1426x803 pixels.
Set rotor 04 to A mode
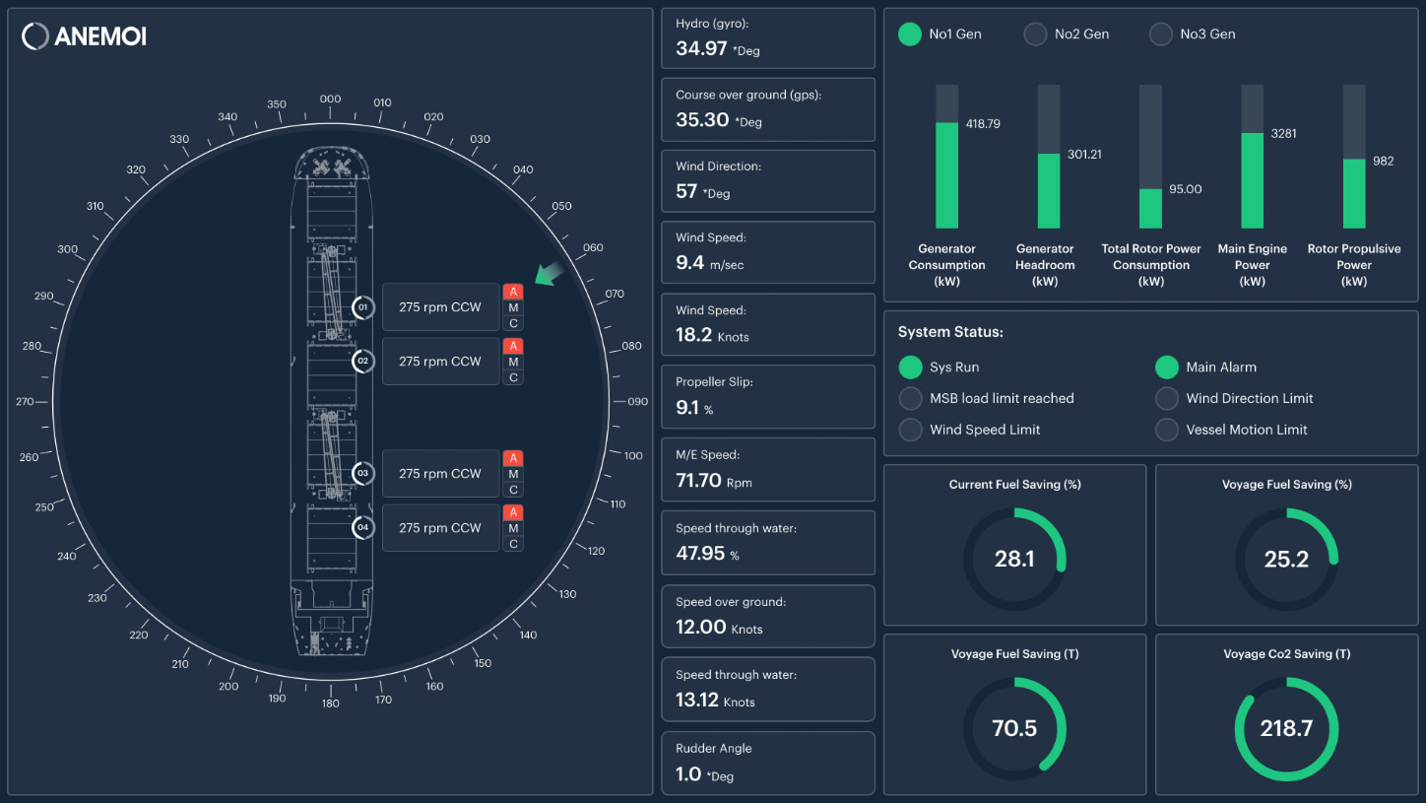(513, 512)
